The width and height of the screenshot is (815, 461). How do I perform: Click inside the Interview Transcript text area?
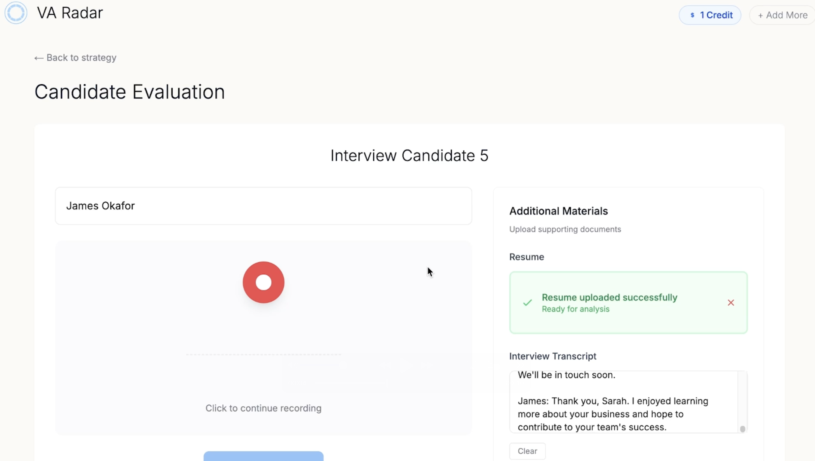click(623, 402)
